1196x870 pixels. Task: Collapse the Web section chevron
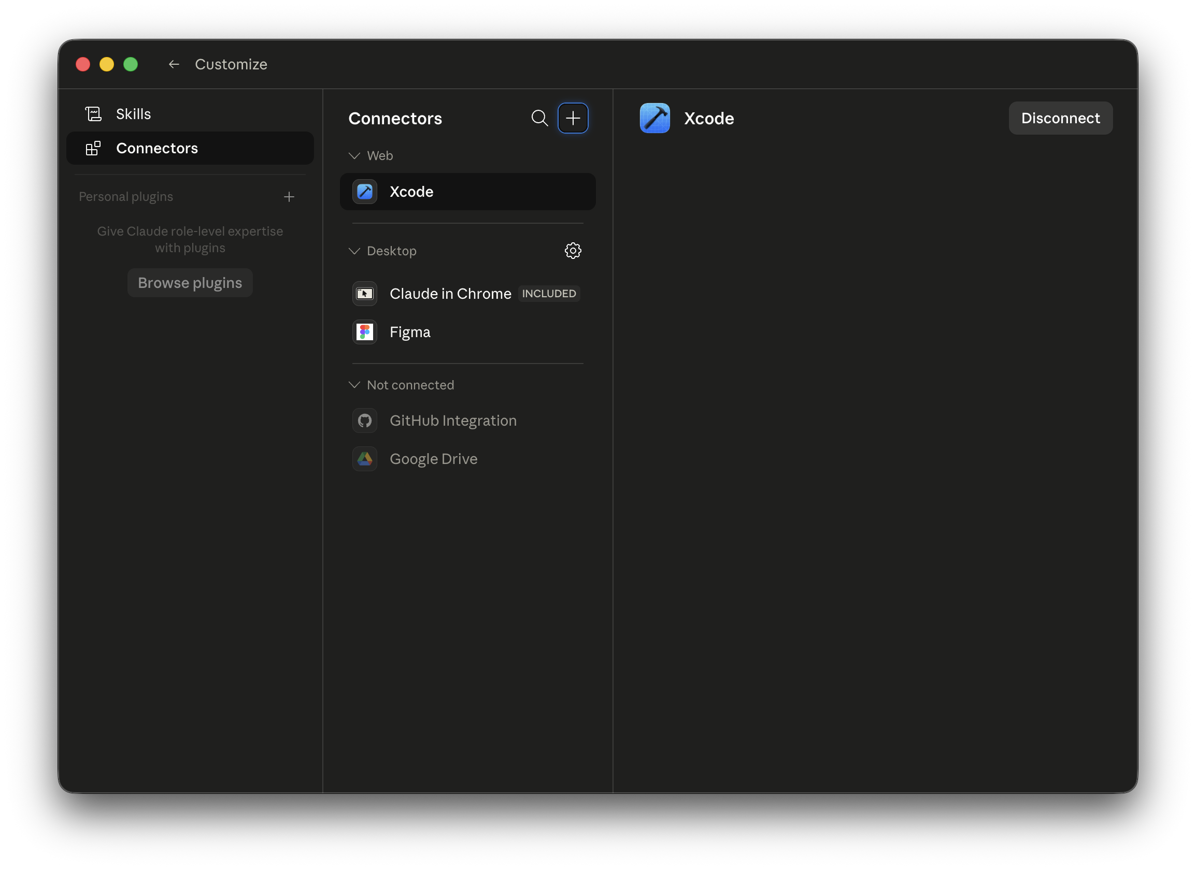(354, 156)
